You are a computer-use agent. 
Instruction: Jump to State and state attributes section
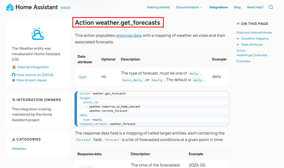coord(254,32)
